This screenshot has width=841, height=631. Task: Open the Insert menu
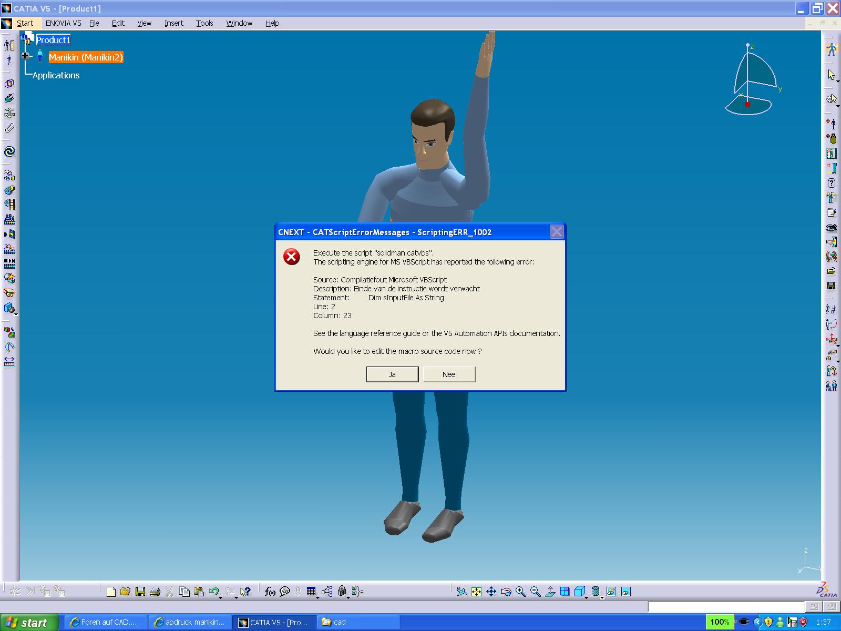click(174, 23)
